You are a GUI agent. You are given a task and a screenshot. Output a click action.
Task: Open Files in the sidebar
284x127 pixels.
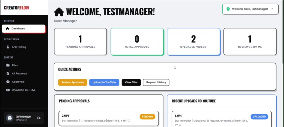tap(24, 65)
